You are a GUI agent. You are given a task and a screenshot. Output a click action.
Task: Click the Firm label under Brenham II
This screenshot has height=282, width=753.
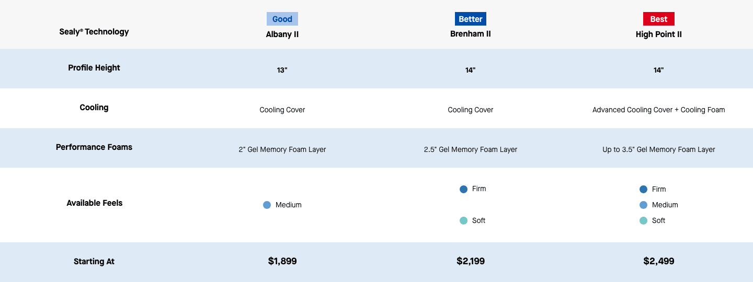(479, 189)
